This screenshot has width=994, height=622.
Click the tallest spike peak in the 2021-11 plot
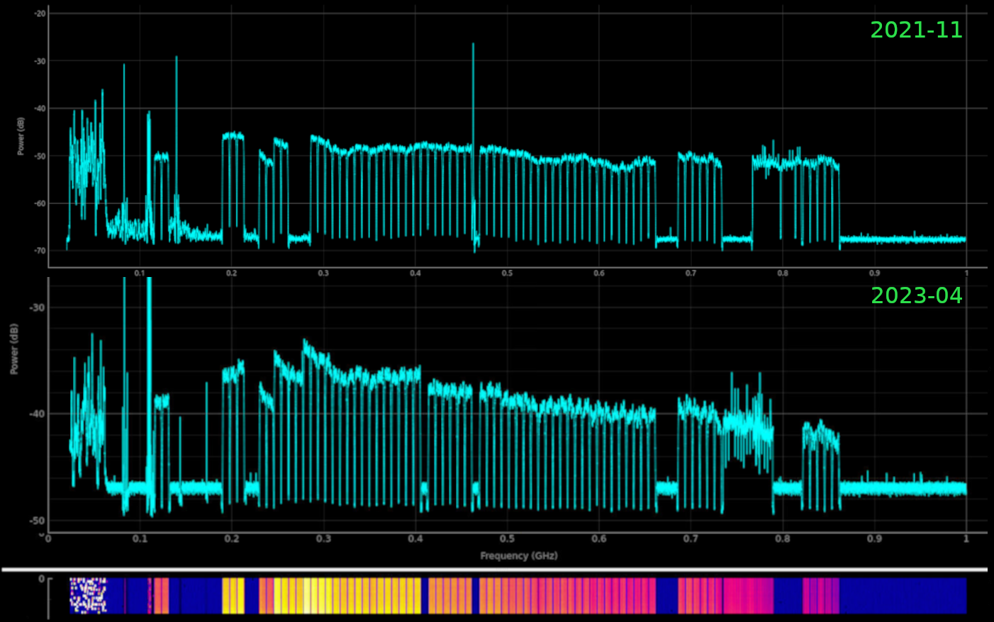click(473, 45)
